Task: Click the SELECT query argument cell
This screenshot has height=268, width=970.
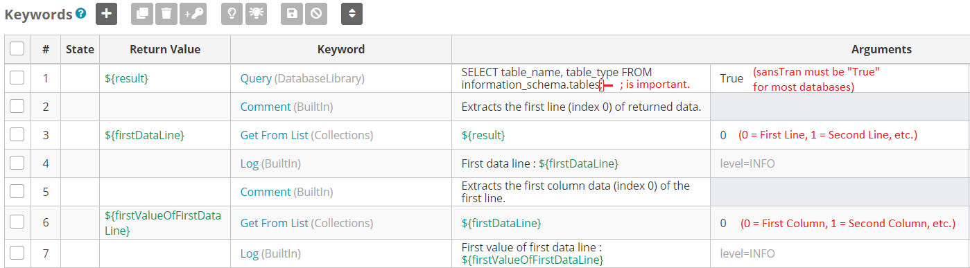Action: (x=581, y=78)
